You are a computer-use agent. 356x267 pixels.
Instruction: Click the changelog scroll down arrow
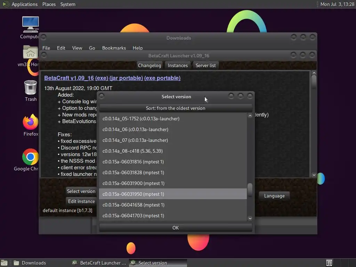click(314, 175)
